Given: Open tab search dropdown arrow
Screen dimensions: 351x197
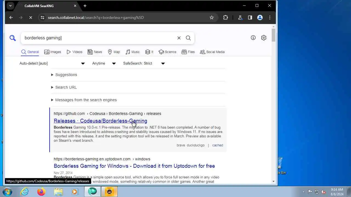Looking at the screenshot, I should 10,6.
